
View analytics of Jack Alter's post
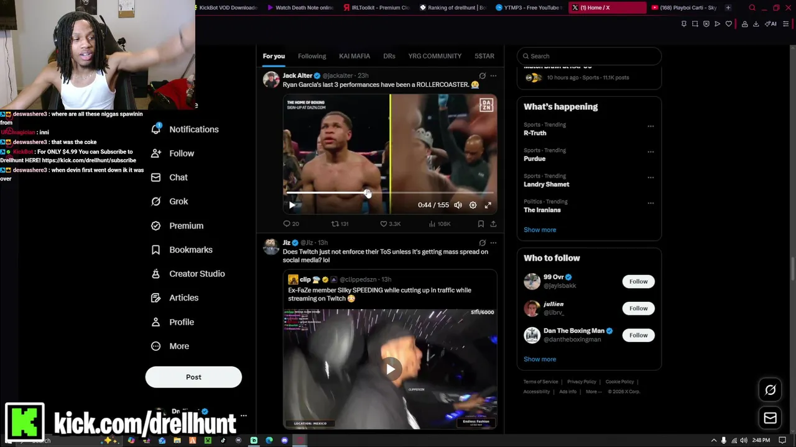coord(440,223)
